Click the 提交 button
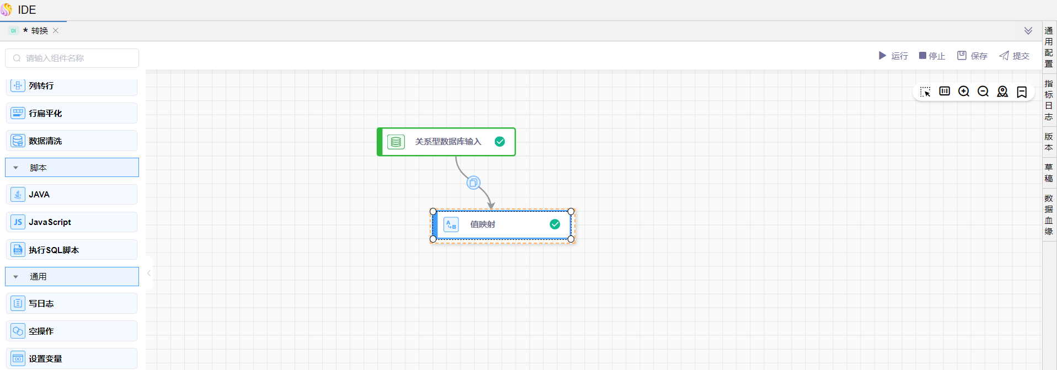Image resolution: width=1057 pixels, height=370 pixels. coord(1014,56)
